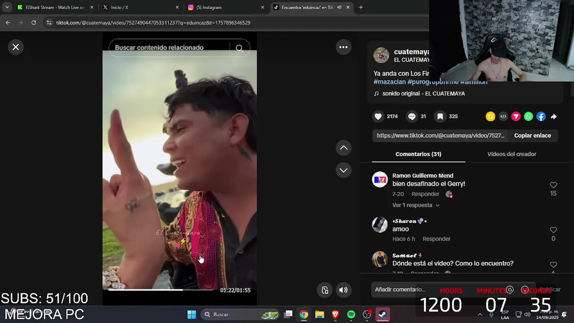The width and height of the screenshot is (574, 323).
Task: Open Ramon Guillermo Mend's avatar
Action: coord(380,179)
